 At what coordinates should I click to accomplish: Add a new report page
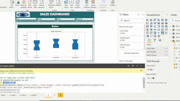pyautogui.click(x=60, y=95)
